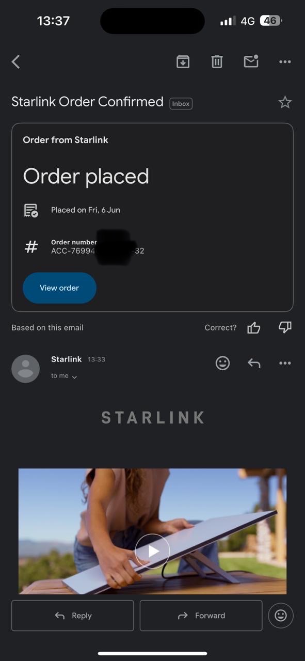The image size is (305, 661).
Task: Add emoji reaction beside sender name
Action: coord(222,363)
